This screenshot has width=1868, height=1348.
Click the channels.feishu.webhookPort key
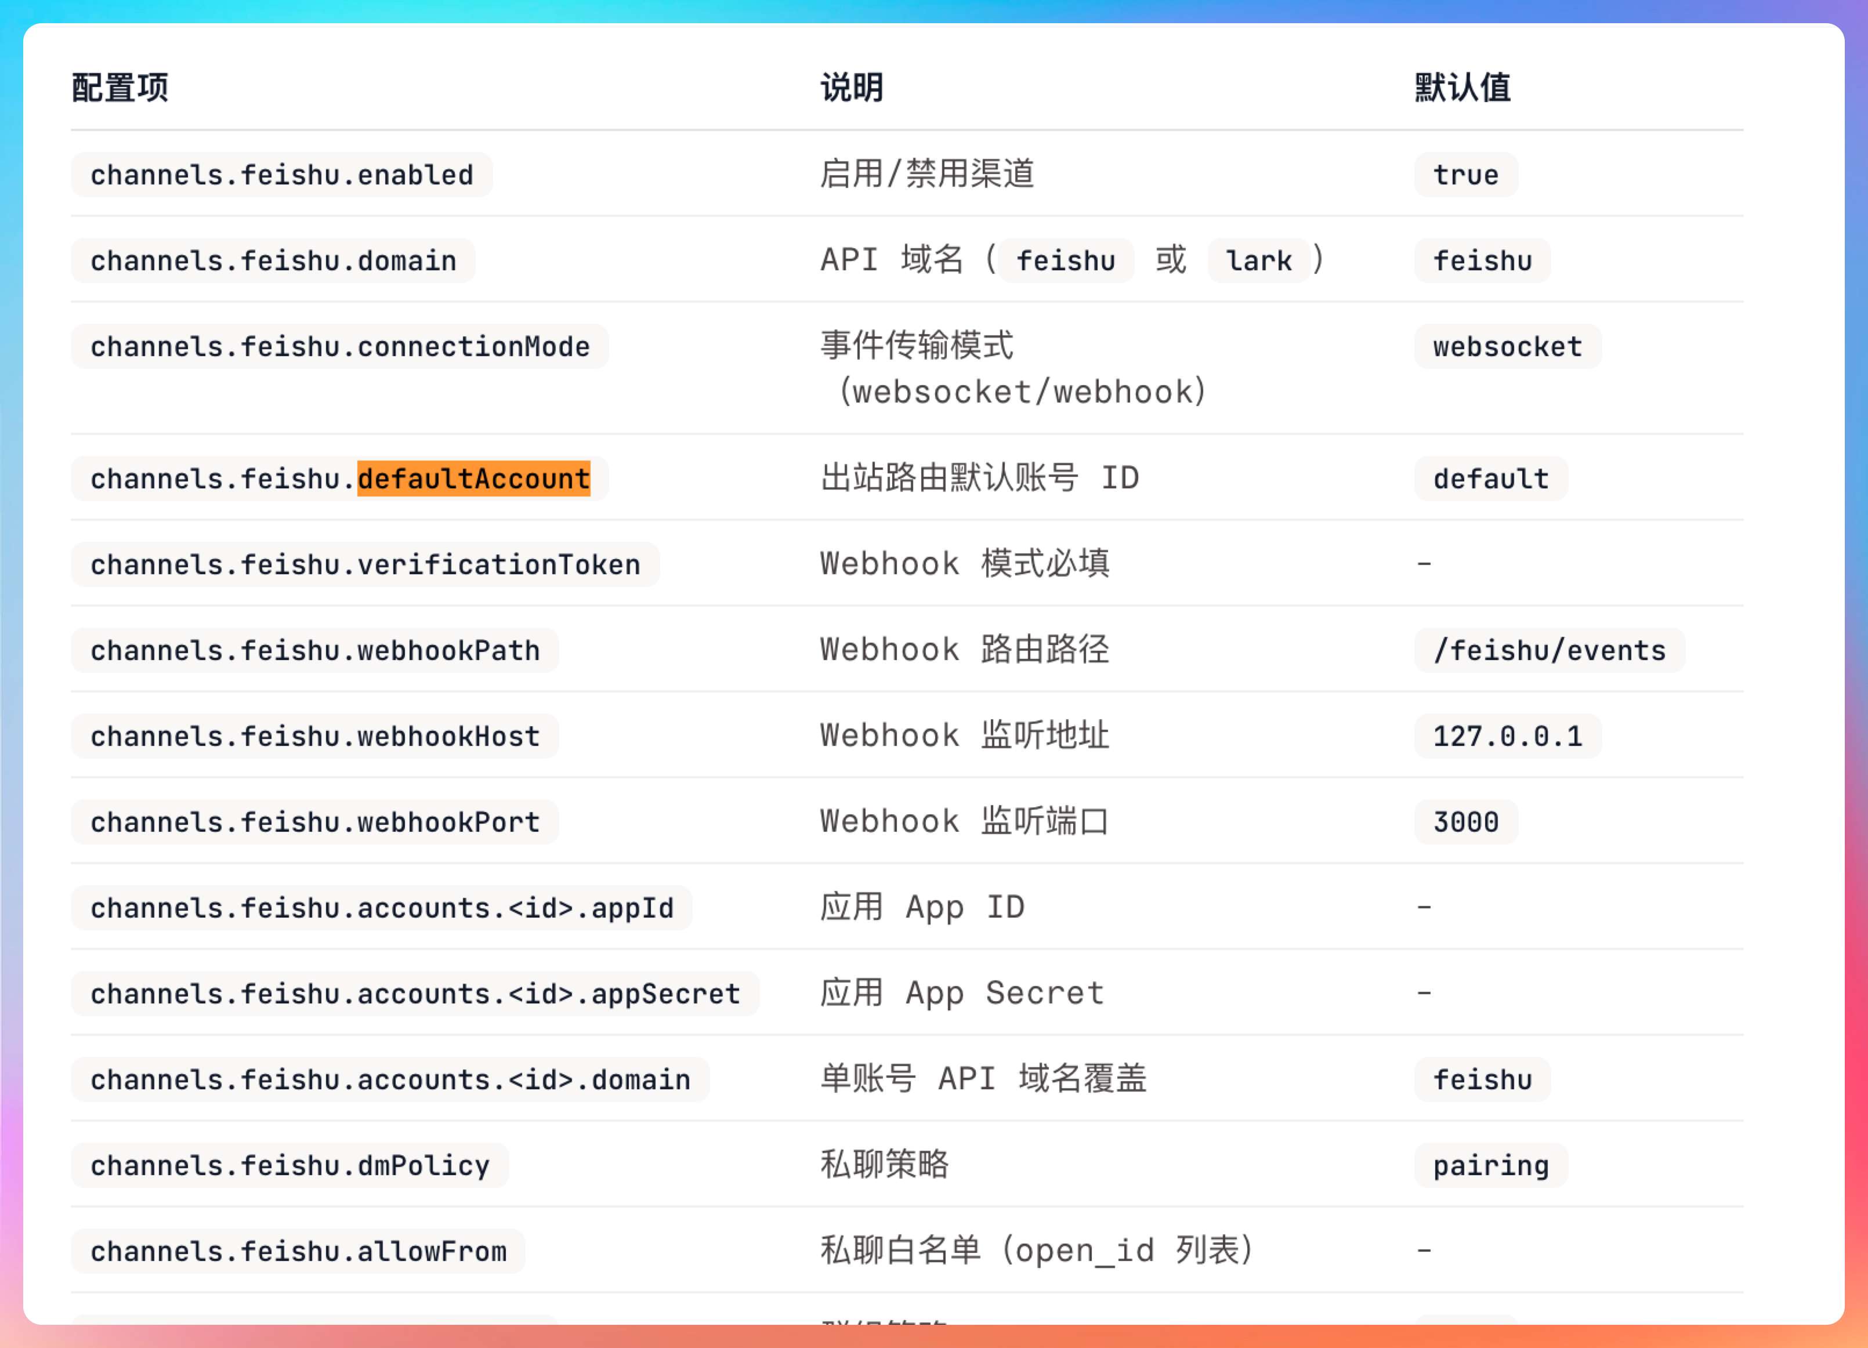(314, 822)
